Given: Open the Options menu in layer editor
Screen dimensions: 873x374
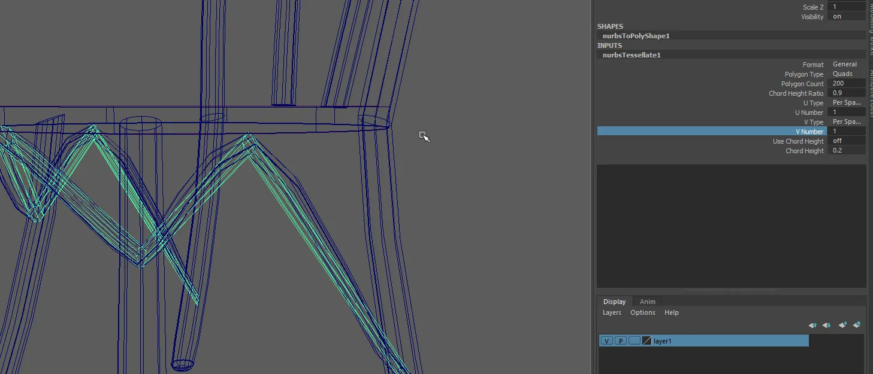Looking at the screenshot, I should click(642, 312).
